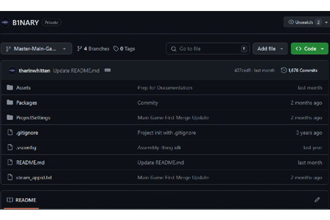
Task: Open Main Game First Merge Update for steam_appid.txt
Action: pos(173,178)
